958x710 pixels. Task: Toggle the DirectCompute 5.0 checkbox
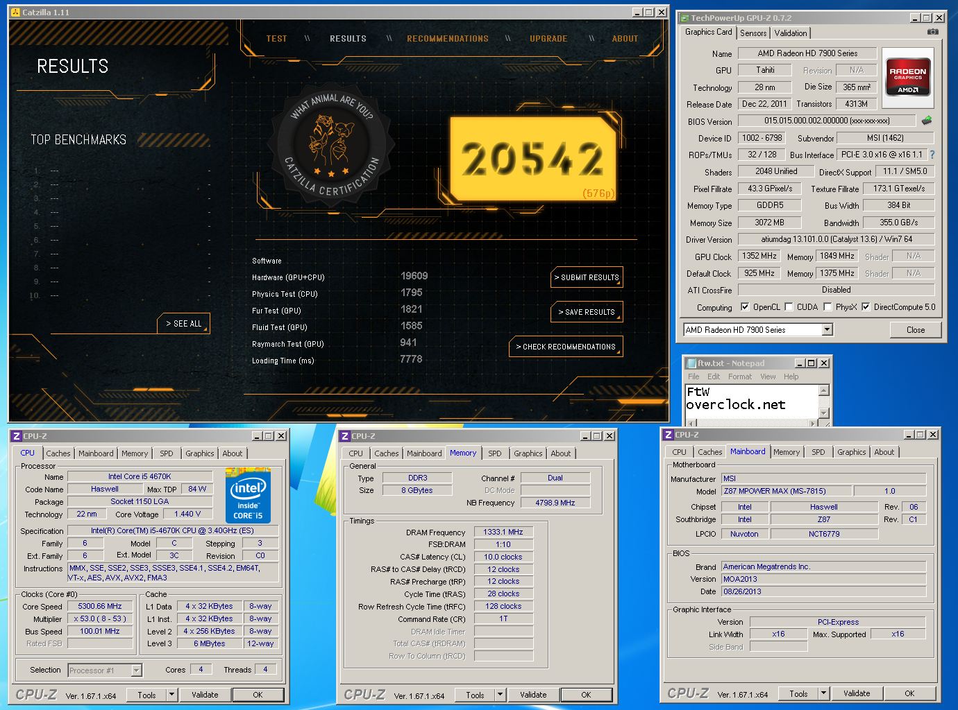[x=866, y=307]
